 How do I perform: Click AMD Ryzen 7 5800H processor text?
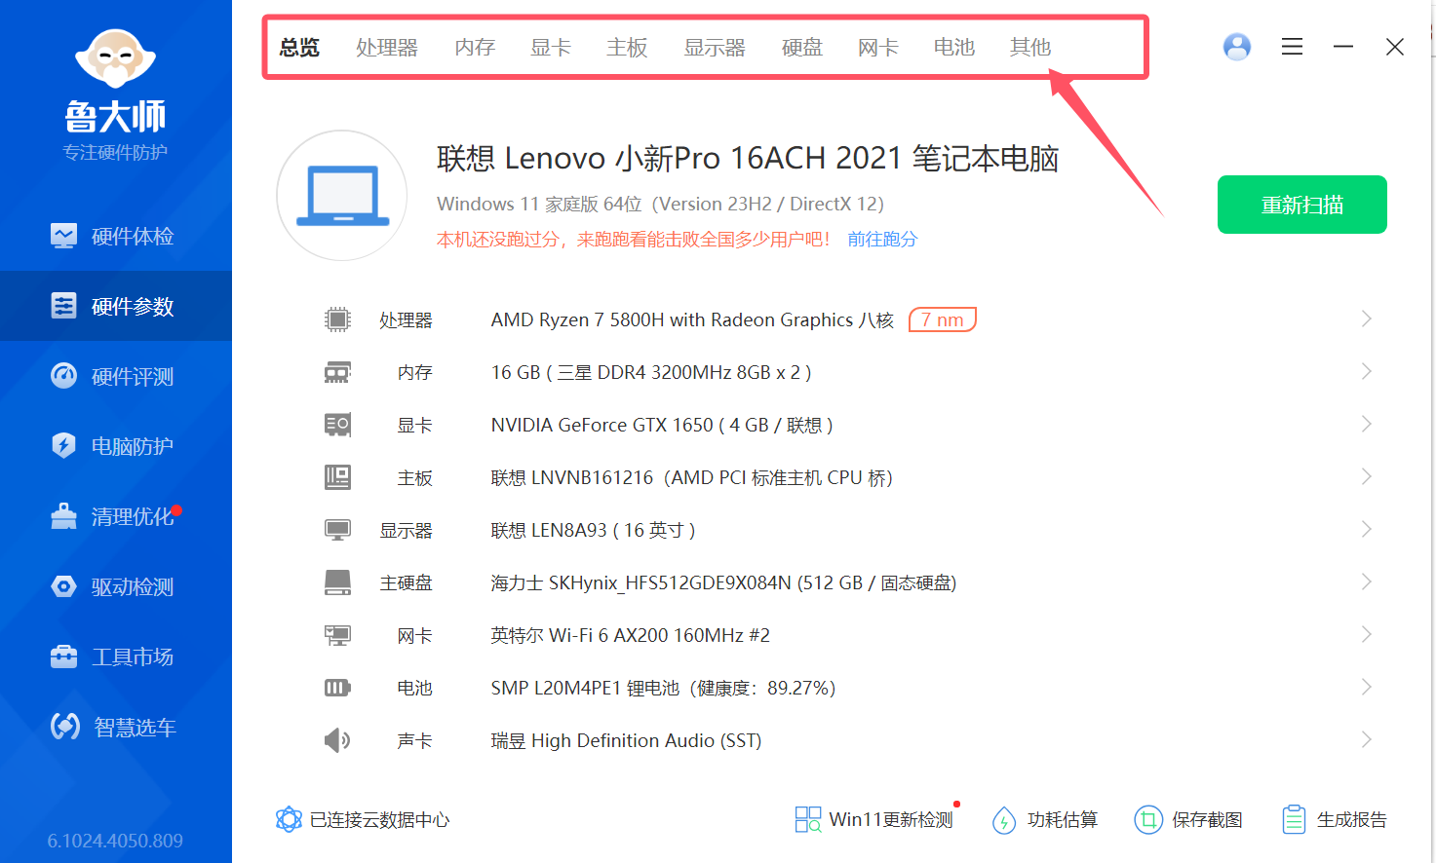[x=692, y=319]
